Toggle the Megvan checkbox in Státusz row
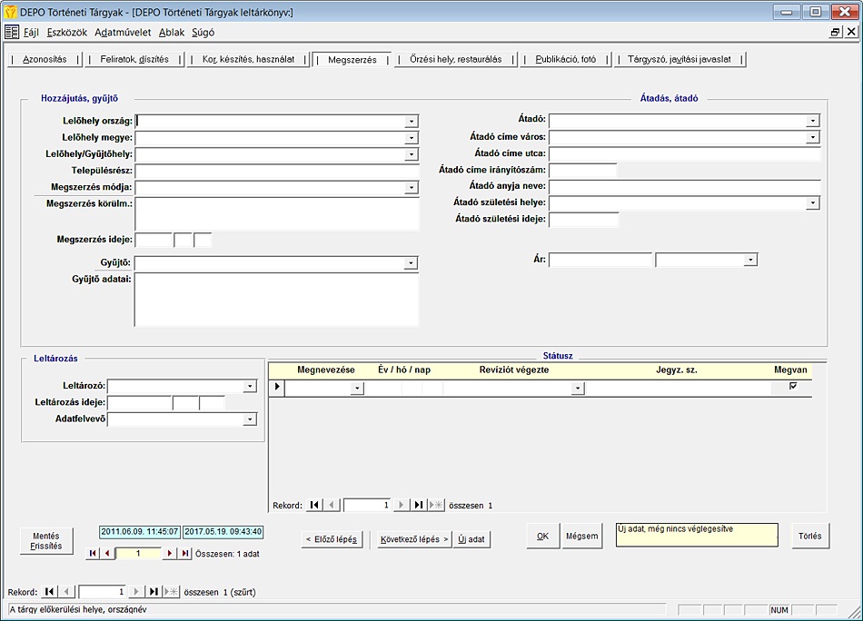 (x=793, y=387)
